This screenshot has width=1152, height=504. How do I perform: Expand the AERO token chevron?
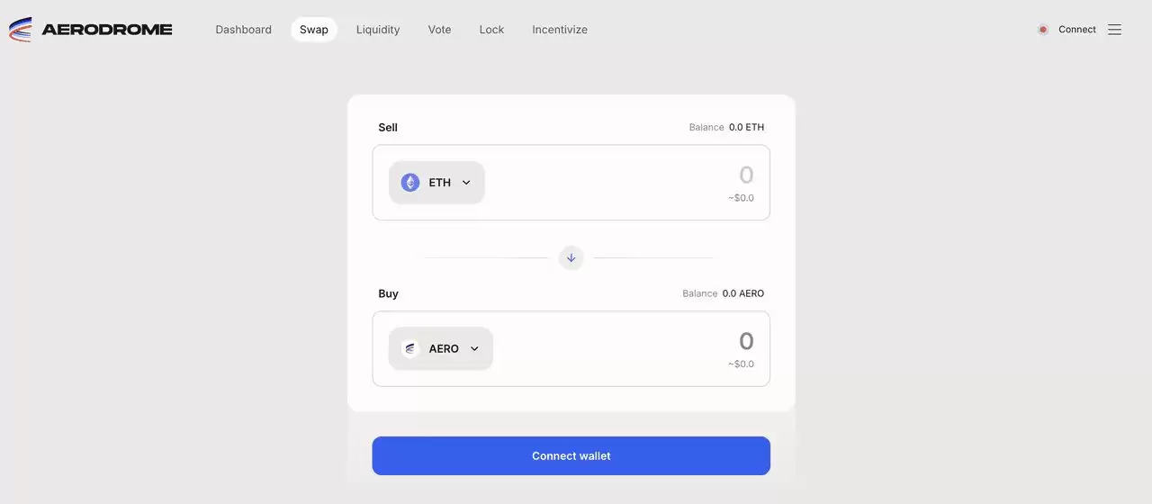[474, 349]
